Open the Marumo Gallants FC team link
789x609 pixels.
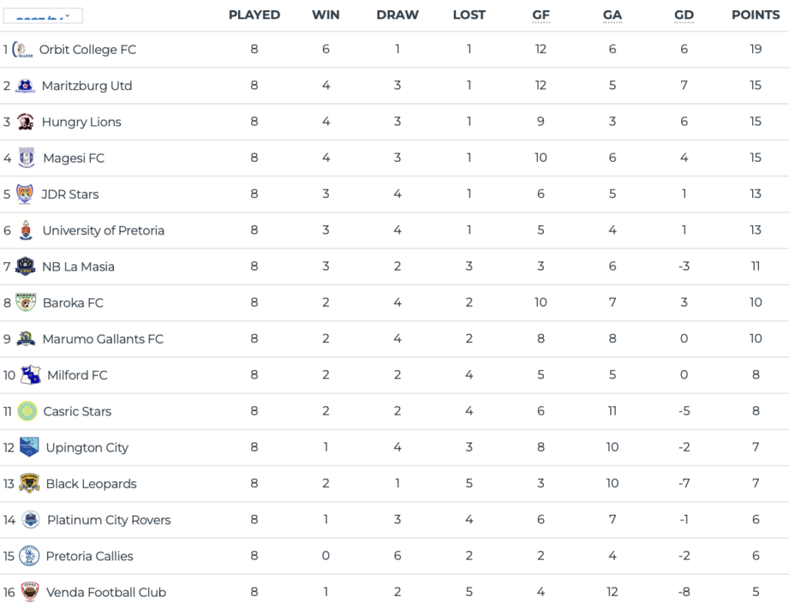pos(103,339)
